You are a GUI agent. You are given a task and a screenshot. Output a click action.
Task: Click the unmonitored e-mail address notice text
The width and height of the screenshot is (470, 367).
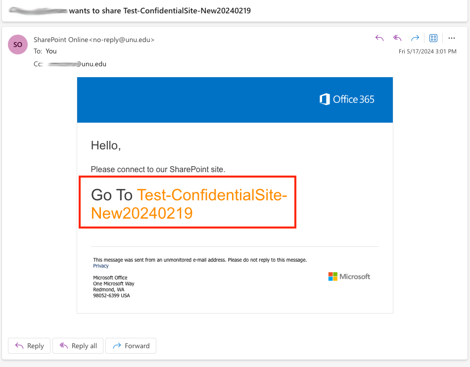point(200,260)
